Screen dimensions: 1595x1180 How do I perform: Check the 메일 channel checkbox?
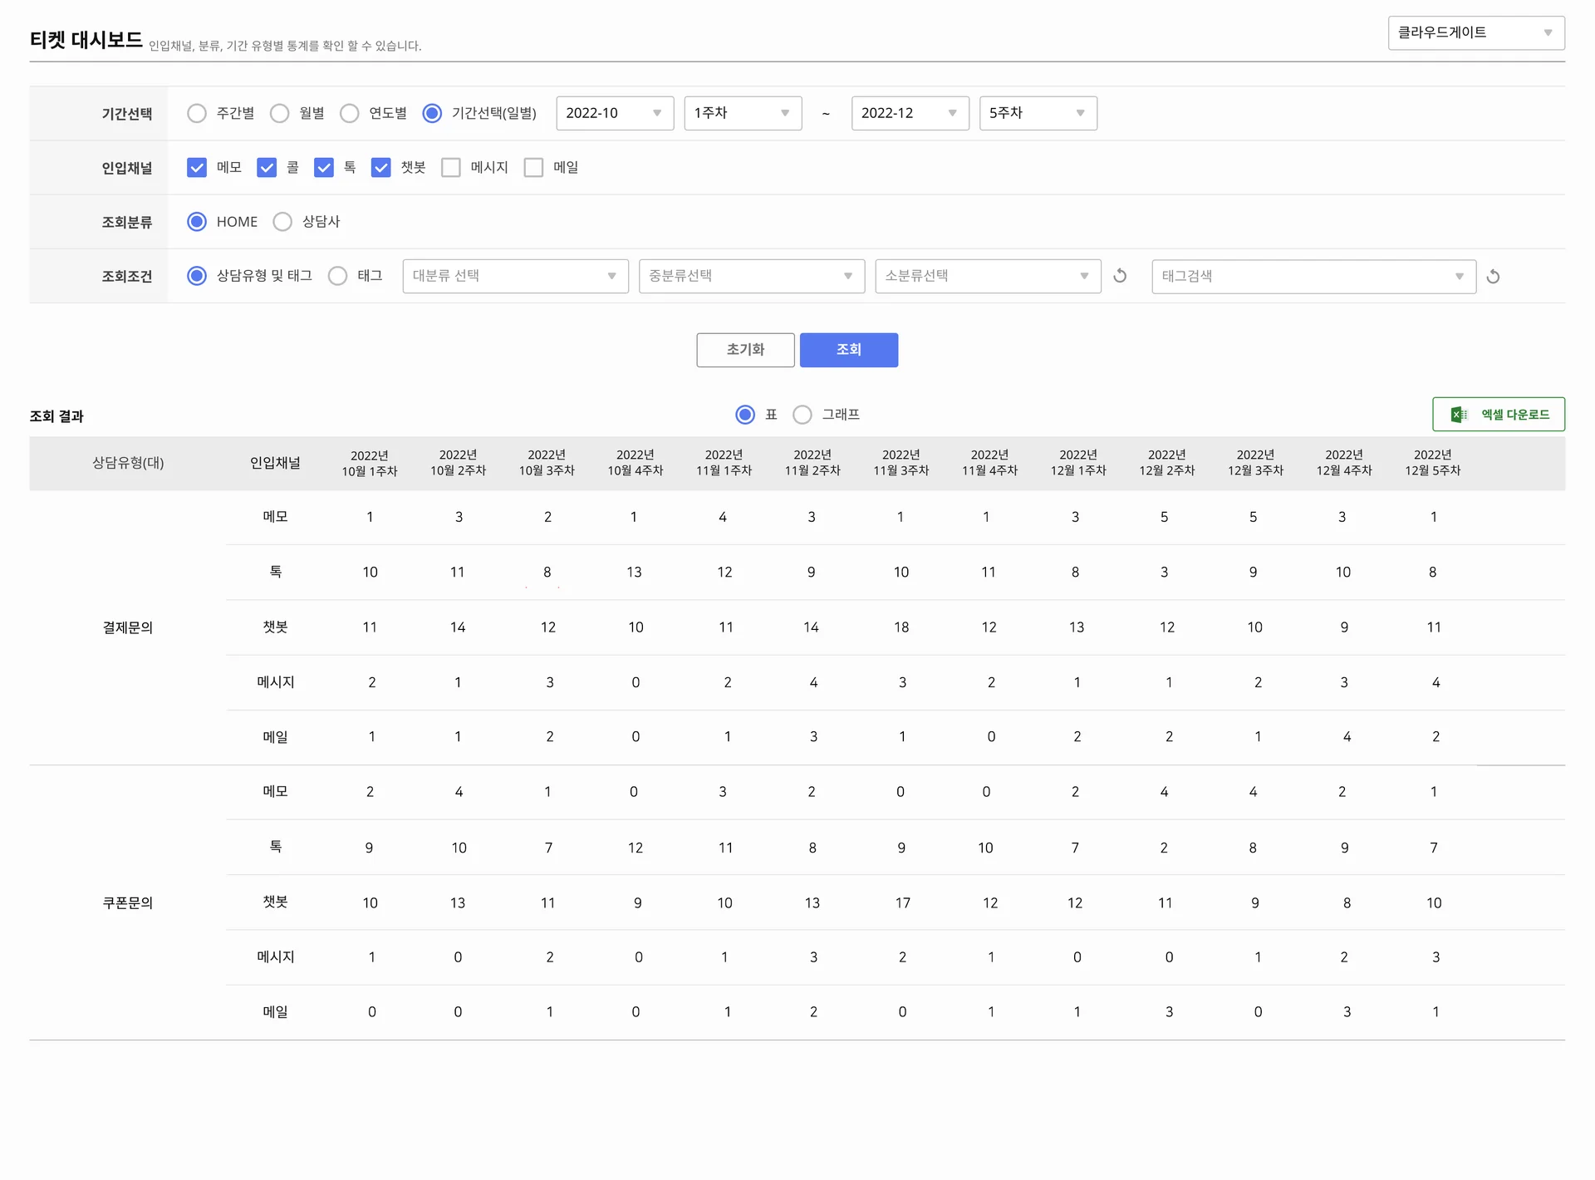pos(534,168)
